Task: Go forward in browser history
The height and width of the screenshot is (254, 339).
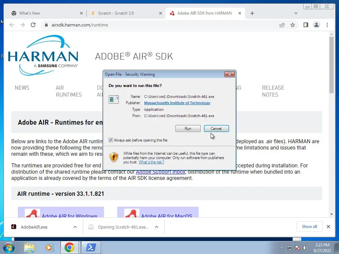Action: [x=23, y=25]
